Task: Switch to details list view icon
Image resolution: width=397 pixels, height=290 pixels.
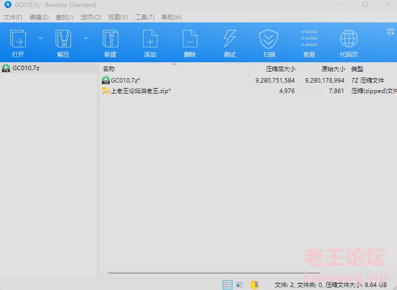Action: click(228, 285)
